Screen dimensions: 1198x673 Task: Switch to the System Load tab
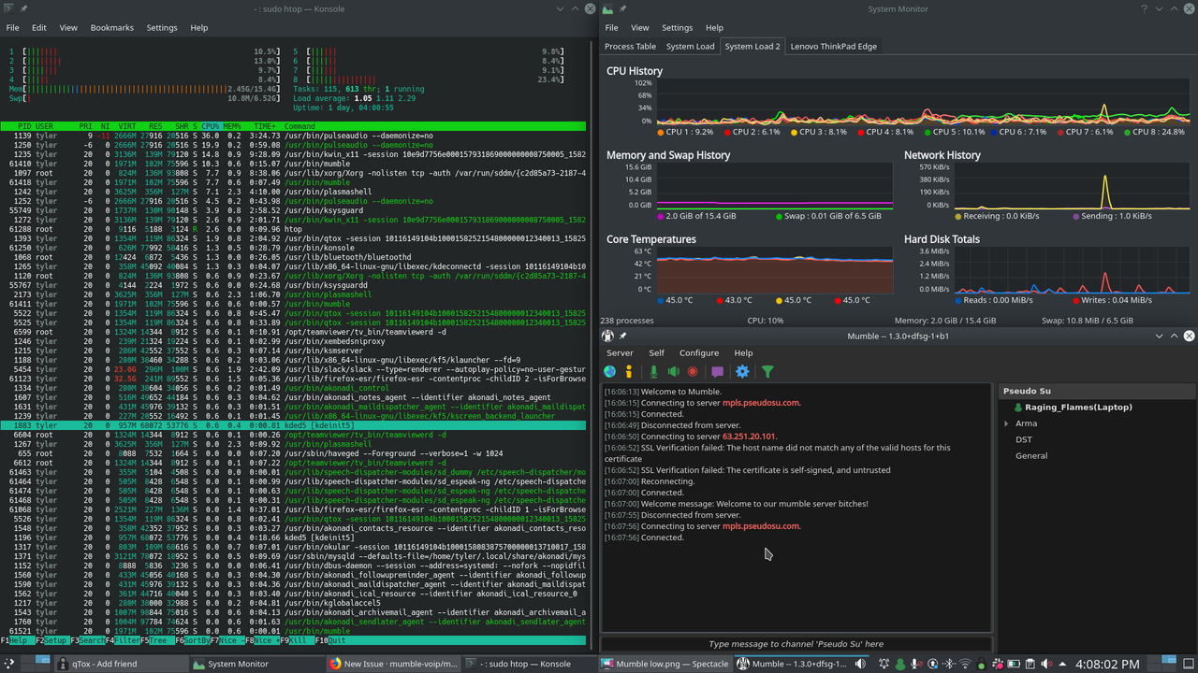[x=690, y=46]
